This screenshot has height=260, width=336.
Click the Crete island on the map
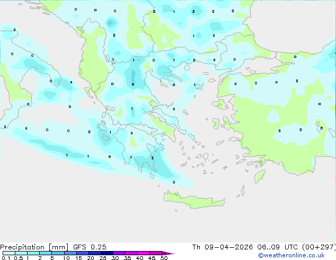coord(194,200)
